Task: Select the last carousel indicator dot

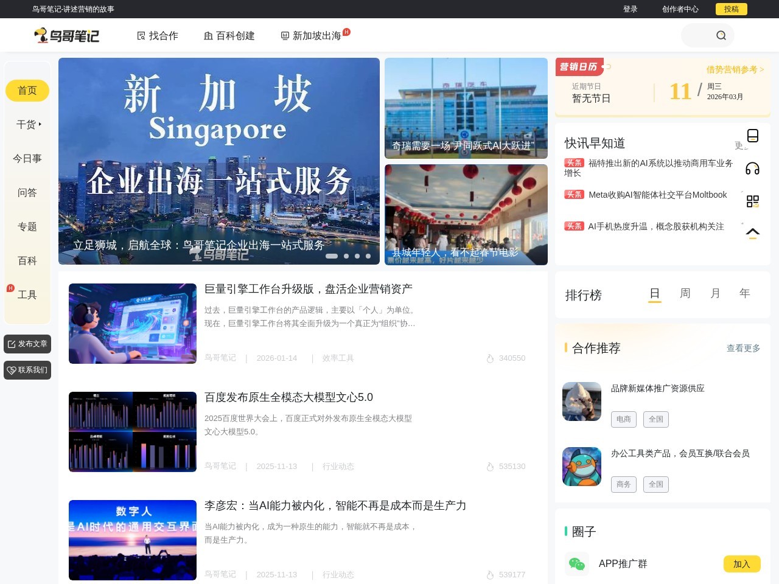Action: [x=368, y=256]
